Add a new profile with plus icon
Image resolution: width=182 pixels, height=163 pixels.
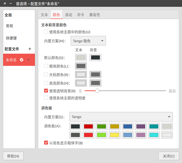pyautogui.click(x=30, y=49)
